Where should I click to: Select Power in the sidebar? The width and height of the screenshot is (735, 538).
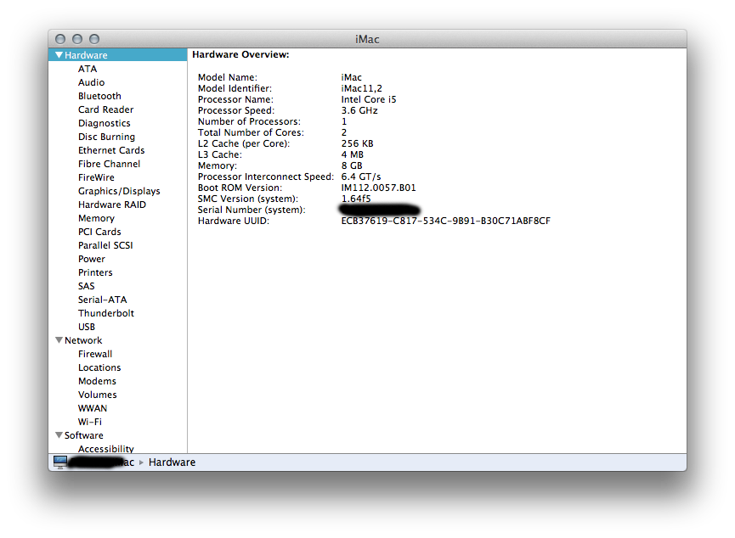92,259
